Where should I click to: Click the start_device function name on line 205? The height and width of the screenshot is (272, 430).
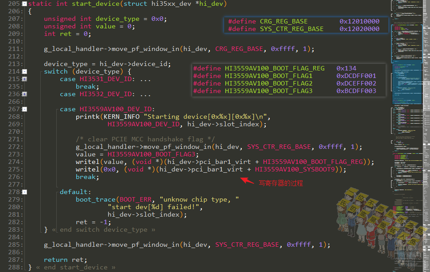(96, 4)
